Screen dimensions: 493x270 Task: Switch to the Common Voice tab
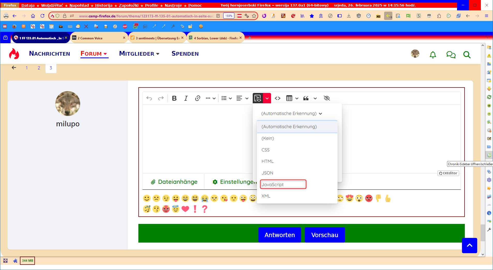click(x=99, y=38)
